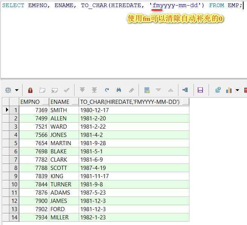Select row number 14 in grid

14,217
